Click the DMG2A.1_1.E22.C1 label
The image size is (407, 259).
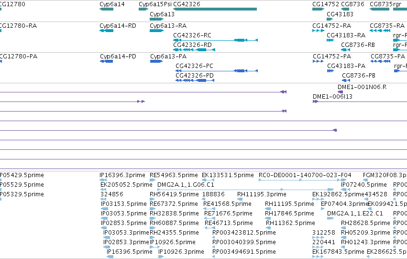[355, 214]
